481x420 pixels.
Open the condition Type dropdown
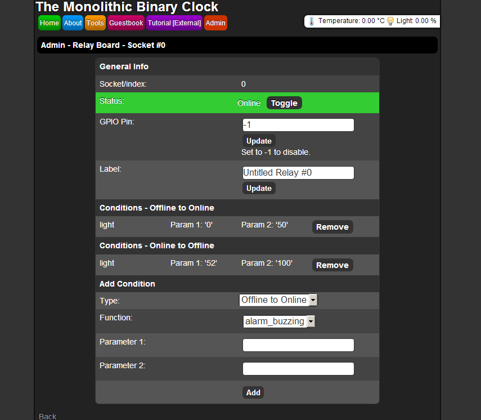pyautogui.click(x=278, y=300)
